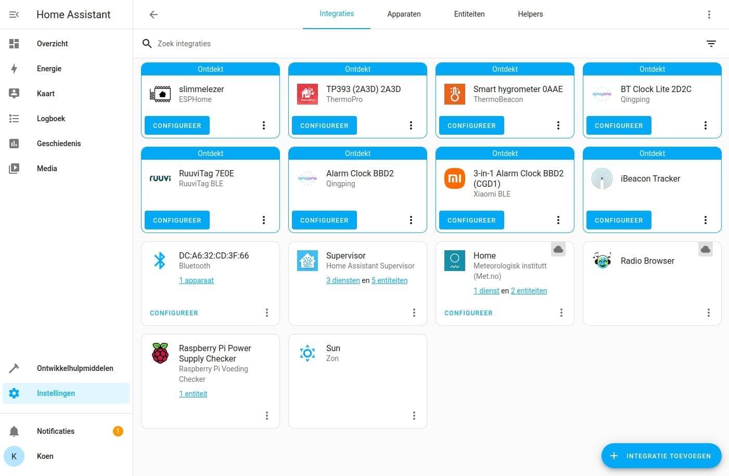The height and width of the screenshot is (476, 729).
Task: Click the Logboek list icon
Action: click(14, 119)
